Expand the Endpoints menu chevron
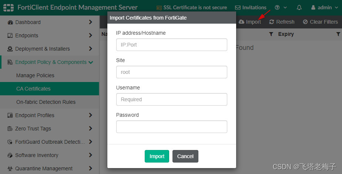 (91, 35)
